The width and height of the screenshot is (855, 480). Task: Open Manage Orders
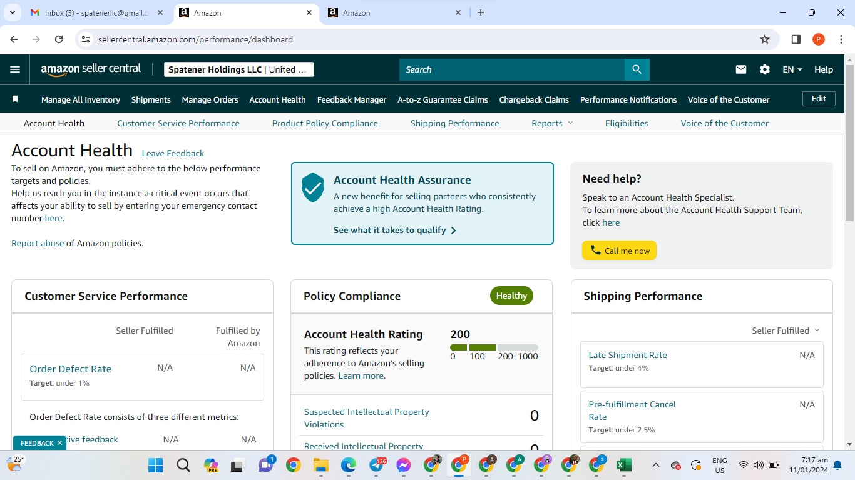(210, 99)
